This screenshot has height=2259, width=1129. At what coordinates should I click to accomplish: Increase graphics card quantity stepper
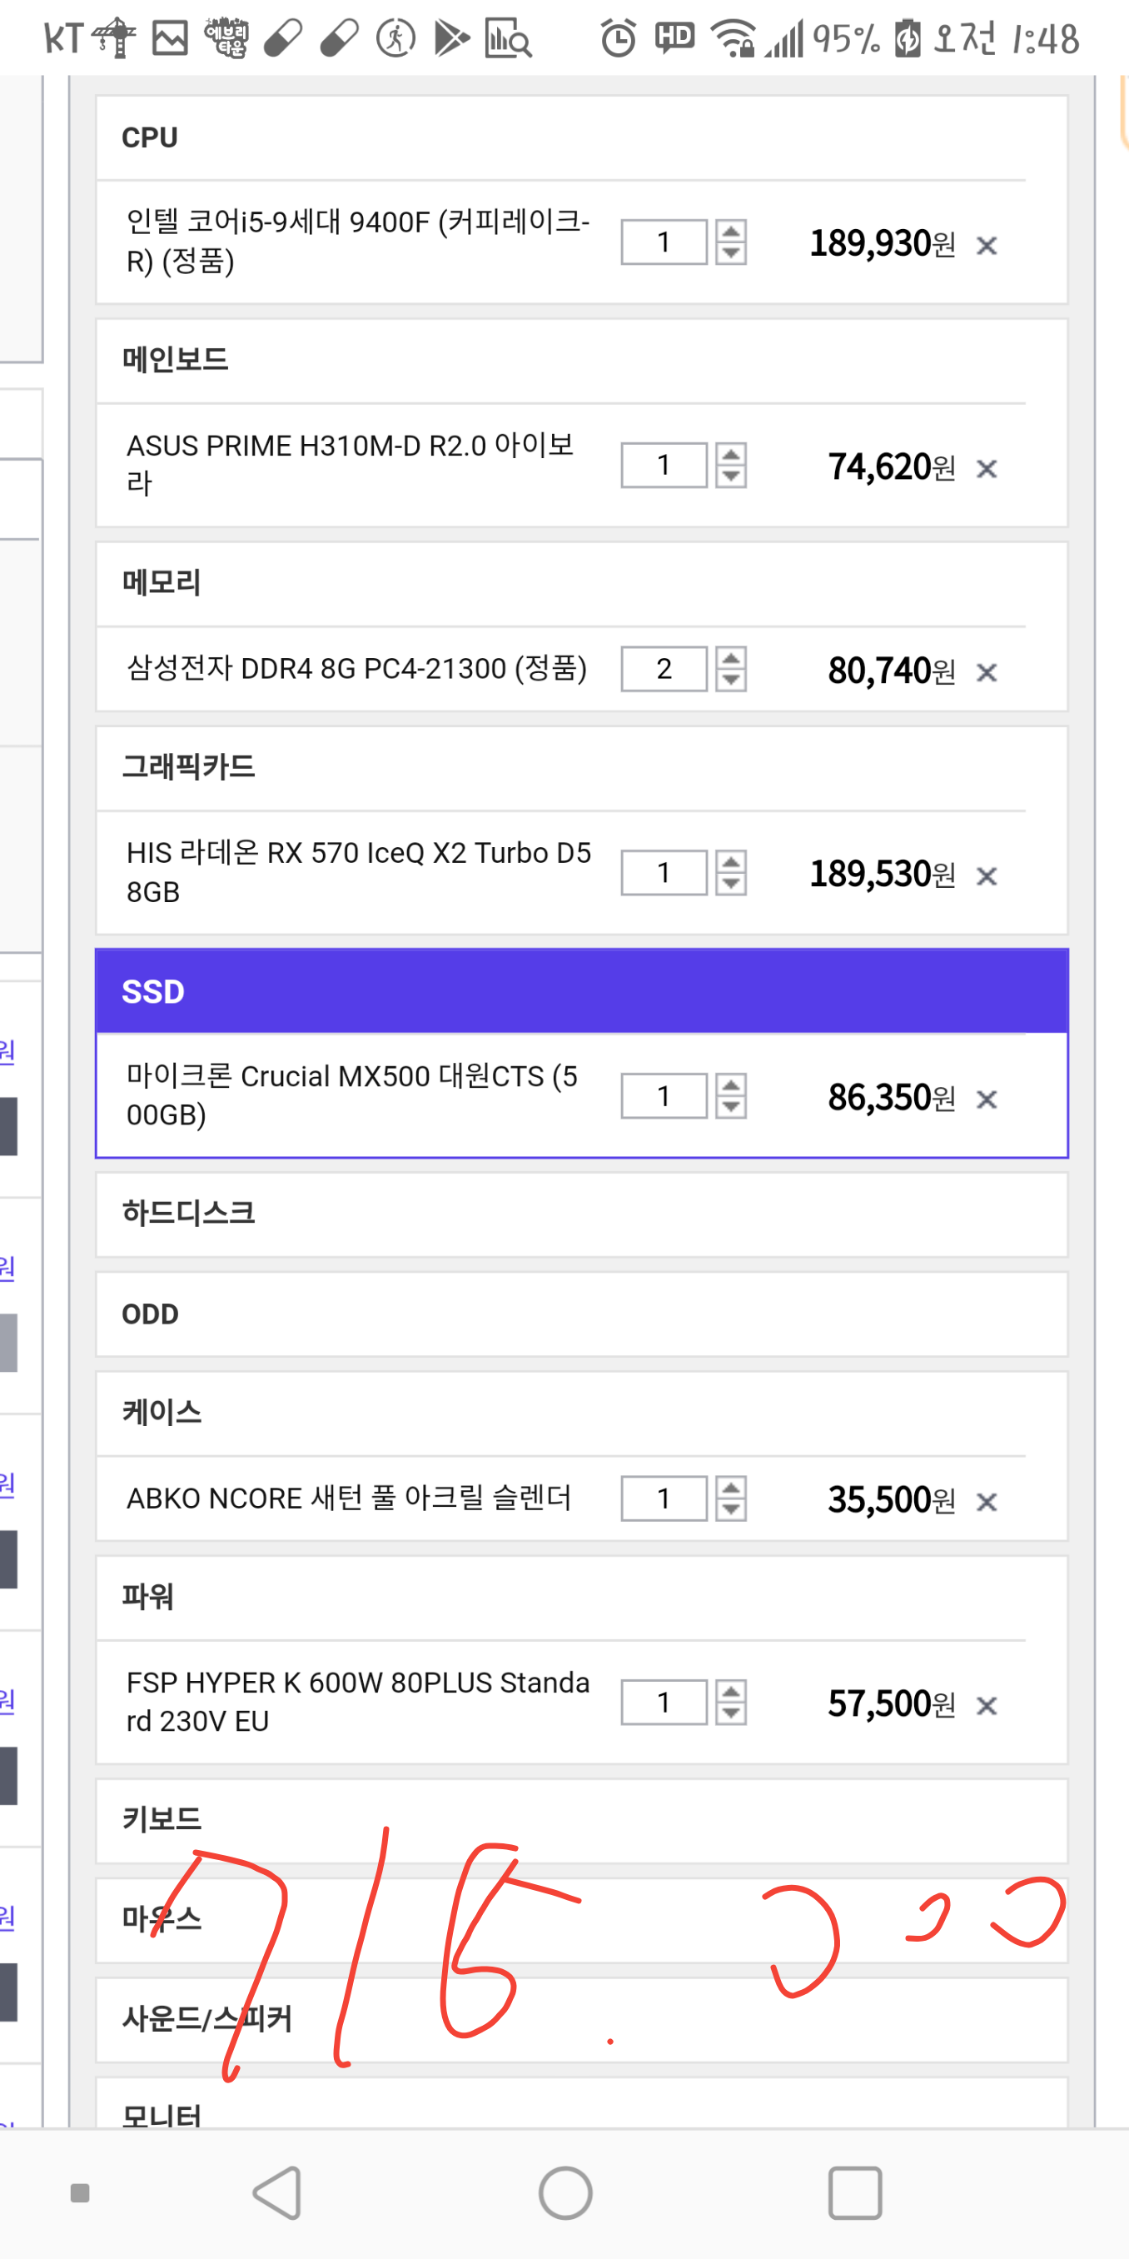click(731, 861)
